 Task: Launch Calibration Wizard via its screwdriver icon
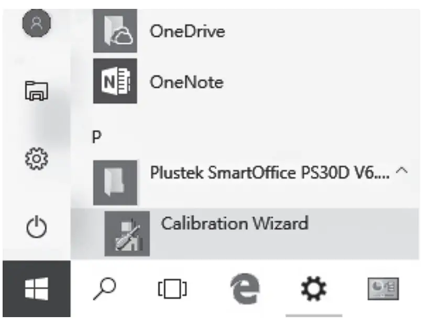127,233
